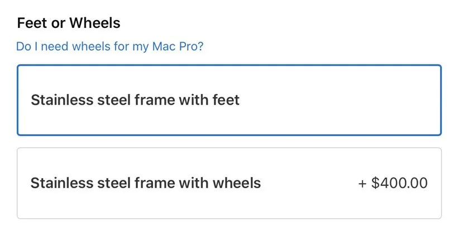Select Stainless steel frame with feet option

tap(229, 100)
